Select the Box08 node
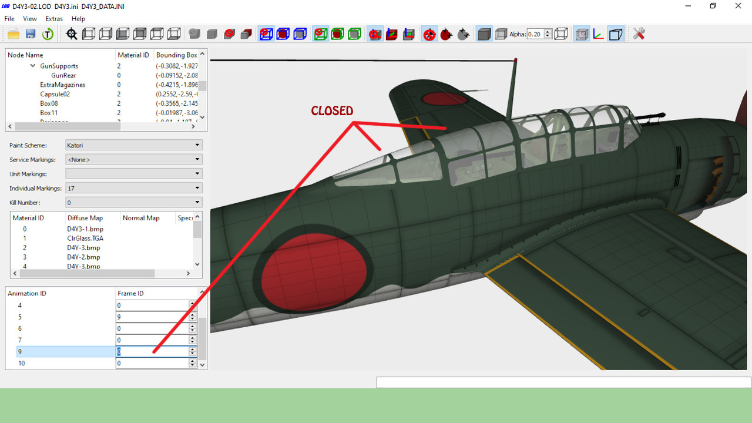Viewport: 752px width, 423px height. coord(49,103)
